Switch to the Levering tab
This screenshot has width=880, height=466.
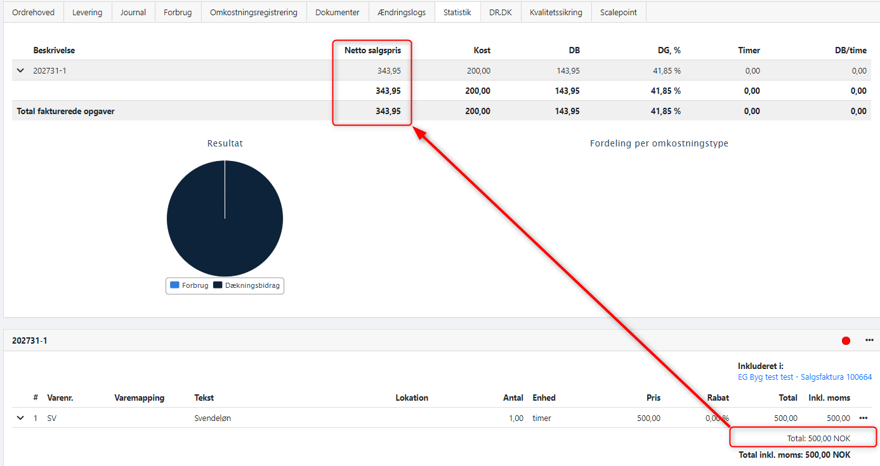pos(88,12)
